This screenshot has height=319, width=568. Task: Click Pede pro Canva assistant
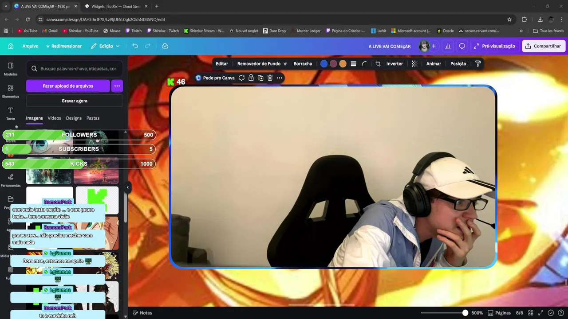tap(215, 78)
